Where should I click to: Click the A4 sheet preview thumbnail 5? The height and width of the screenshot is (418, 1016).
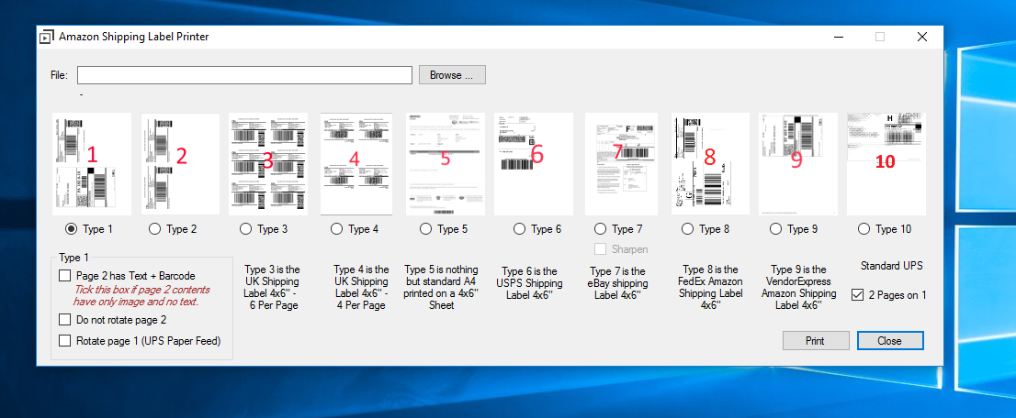coord(446,164)
